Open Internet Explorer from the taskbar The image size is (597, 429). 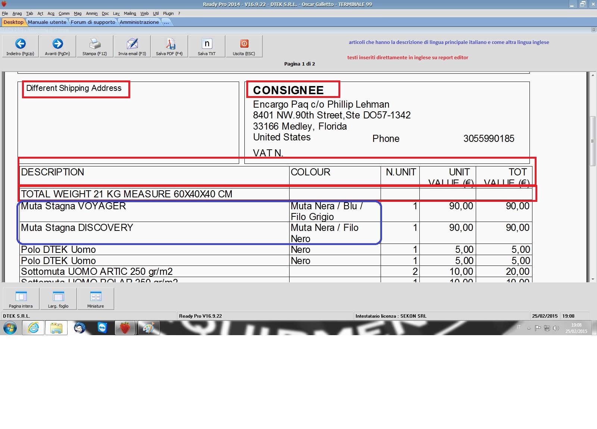click(x=34, y=328)
